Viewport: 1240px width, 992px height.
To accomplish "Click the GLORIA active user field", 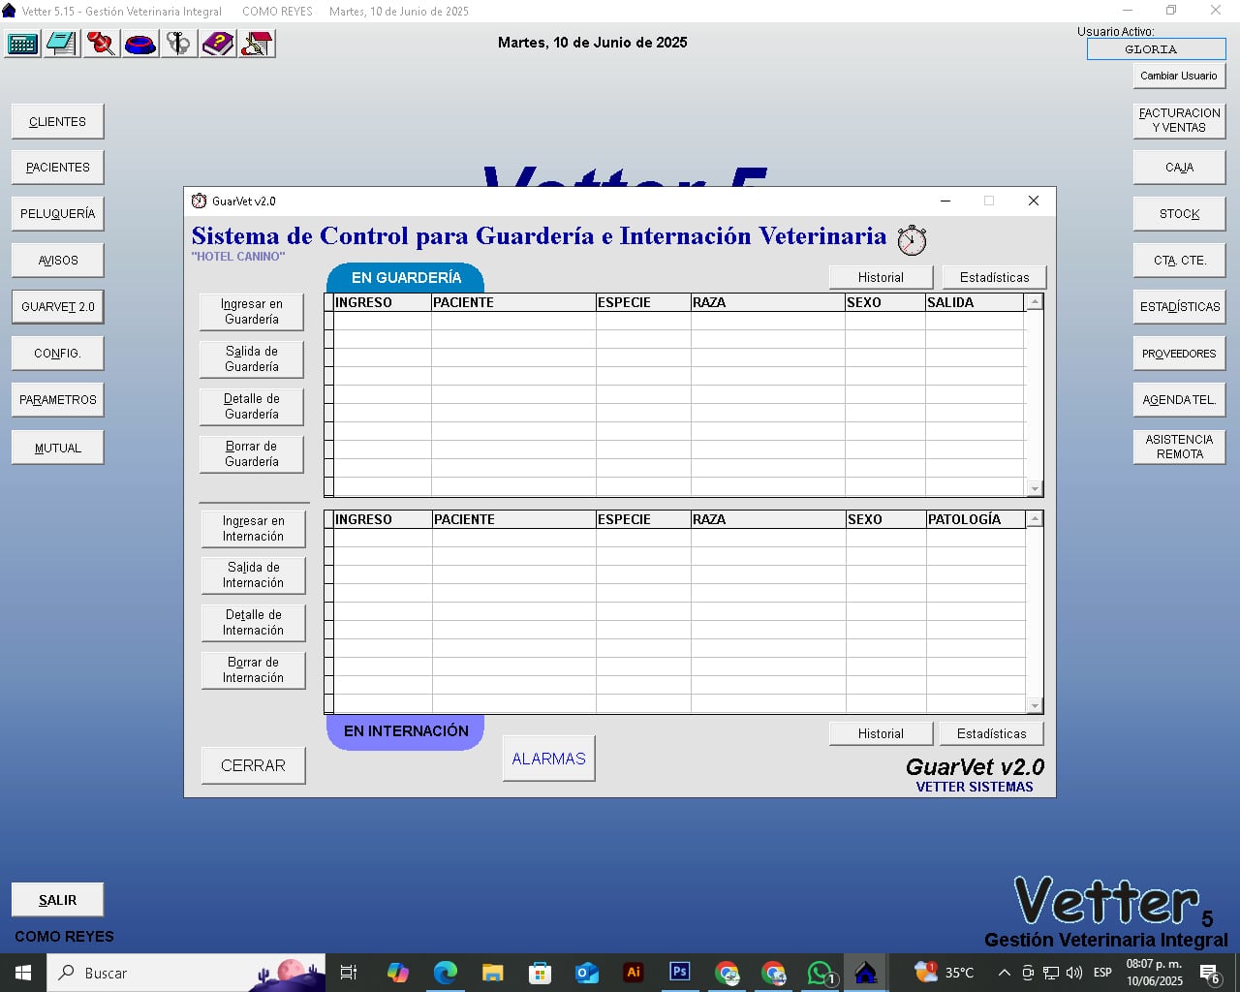I will [x=1157, y=49].
